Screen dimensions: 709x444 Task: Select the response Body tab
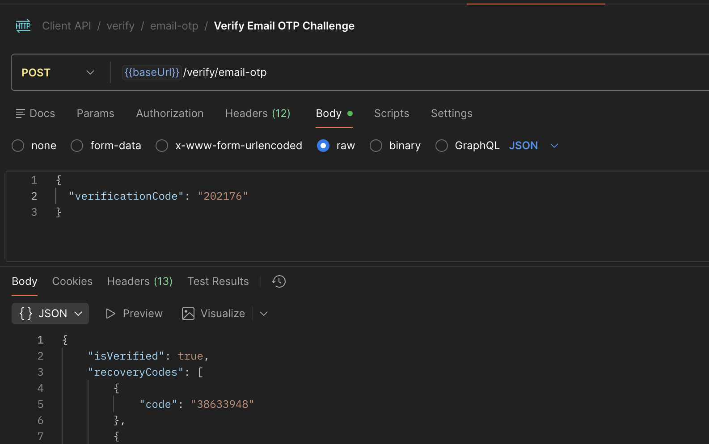click(x=25, y=281)
